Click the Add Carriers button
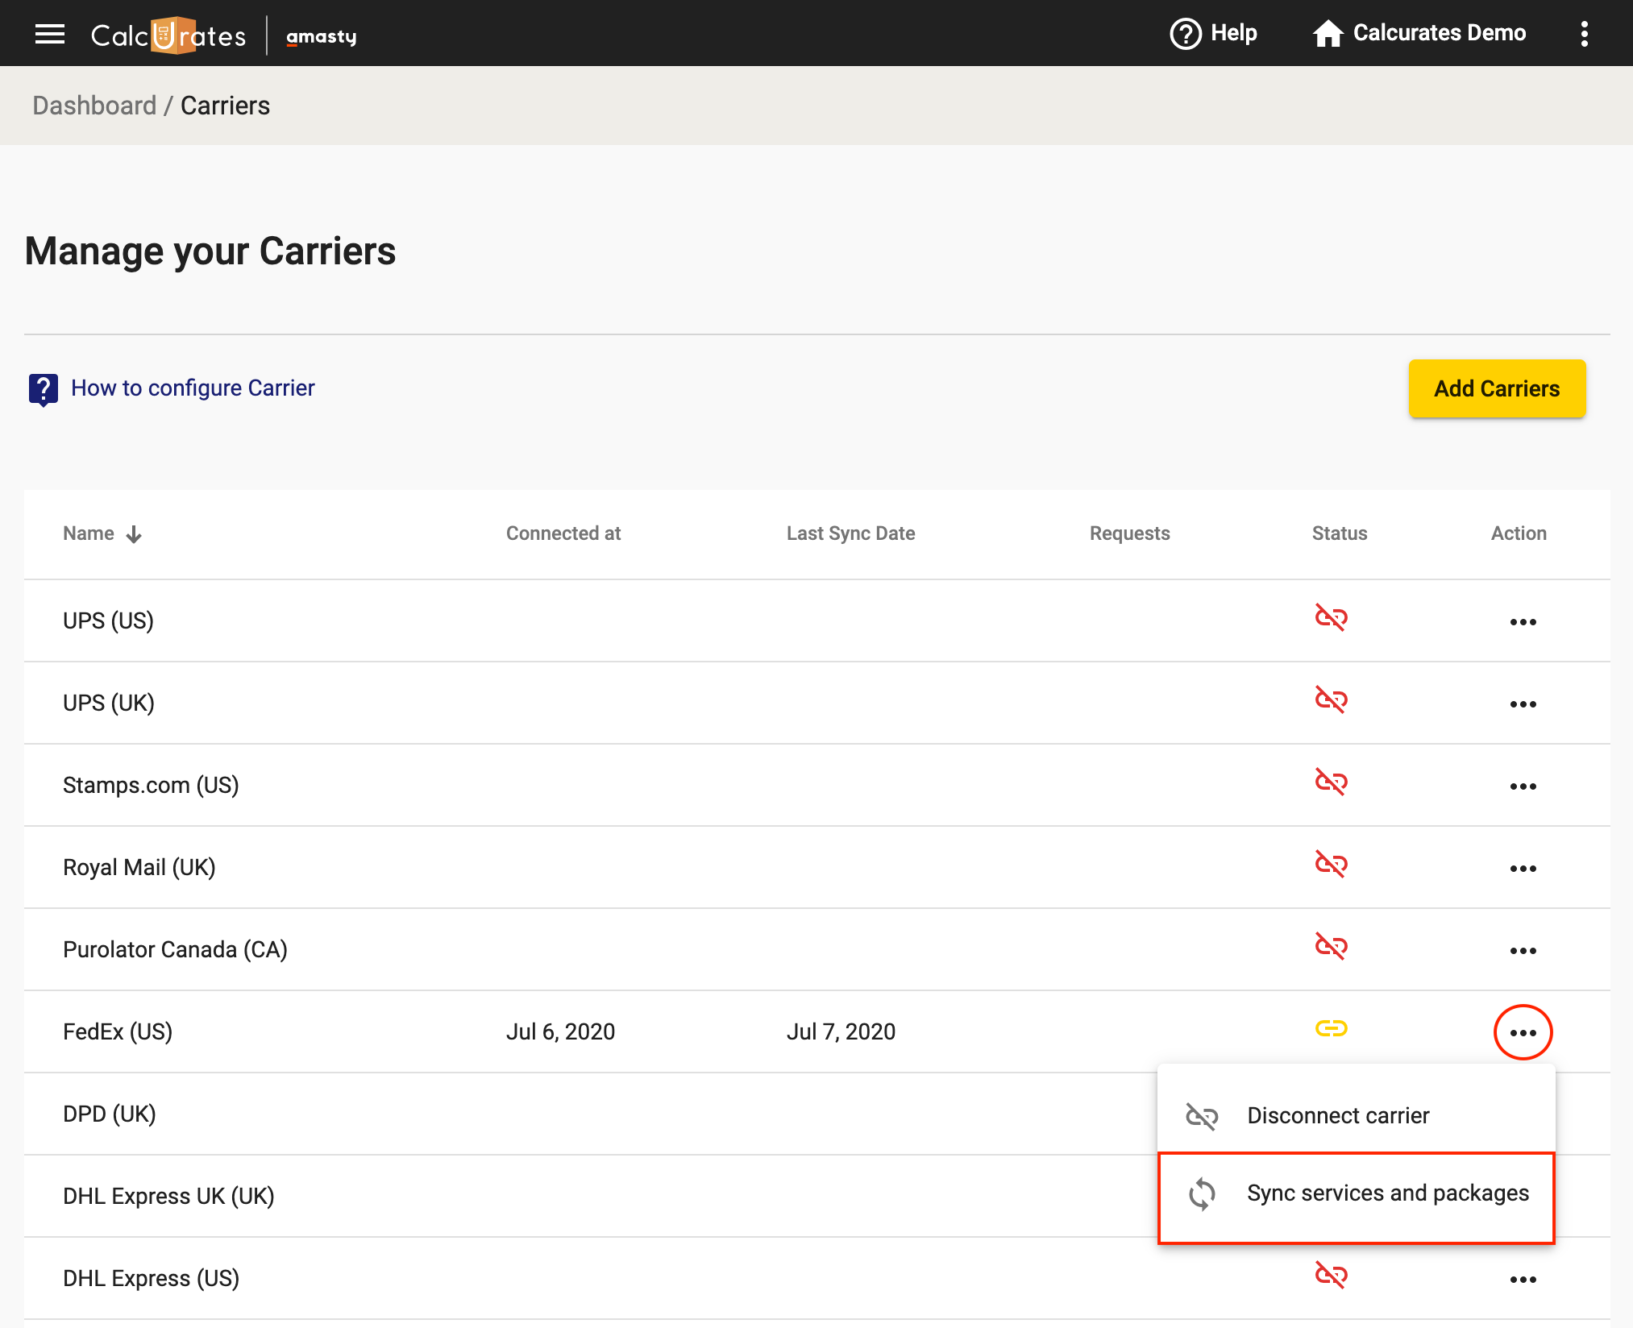 click(x=1497, y=388)
